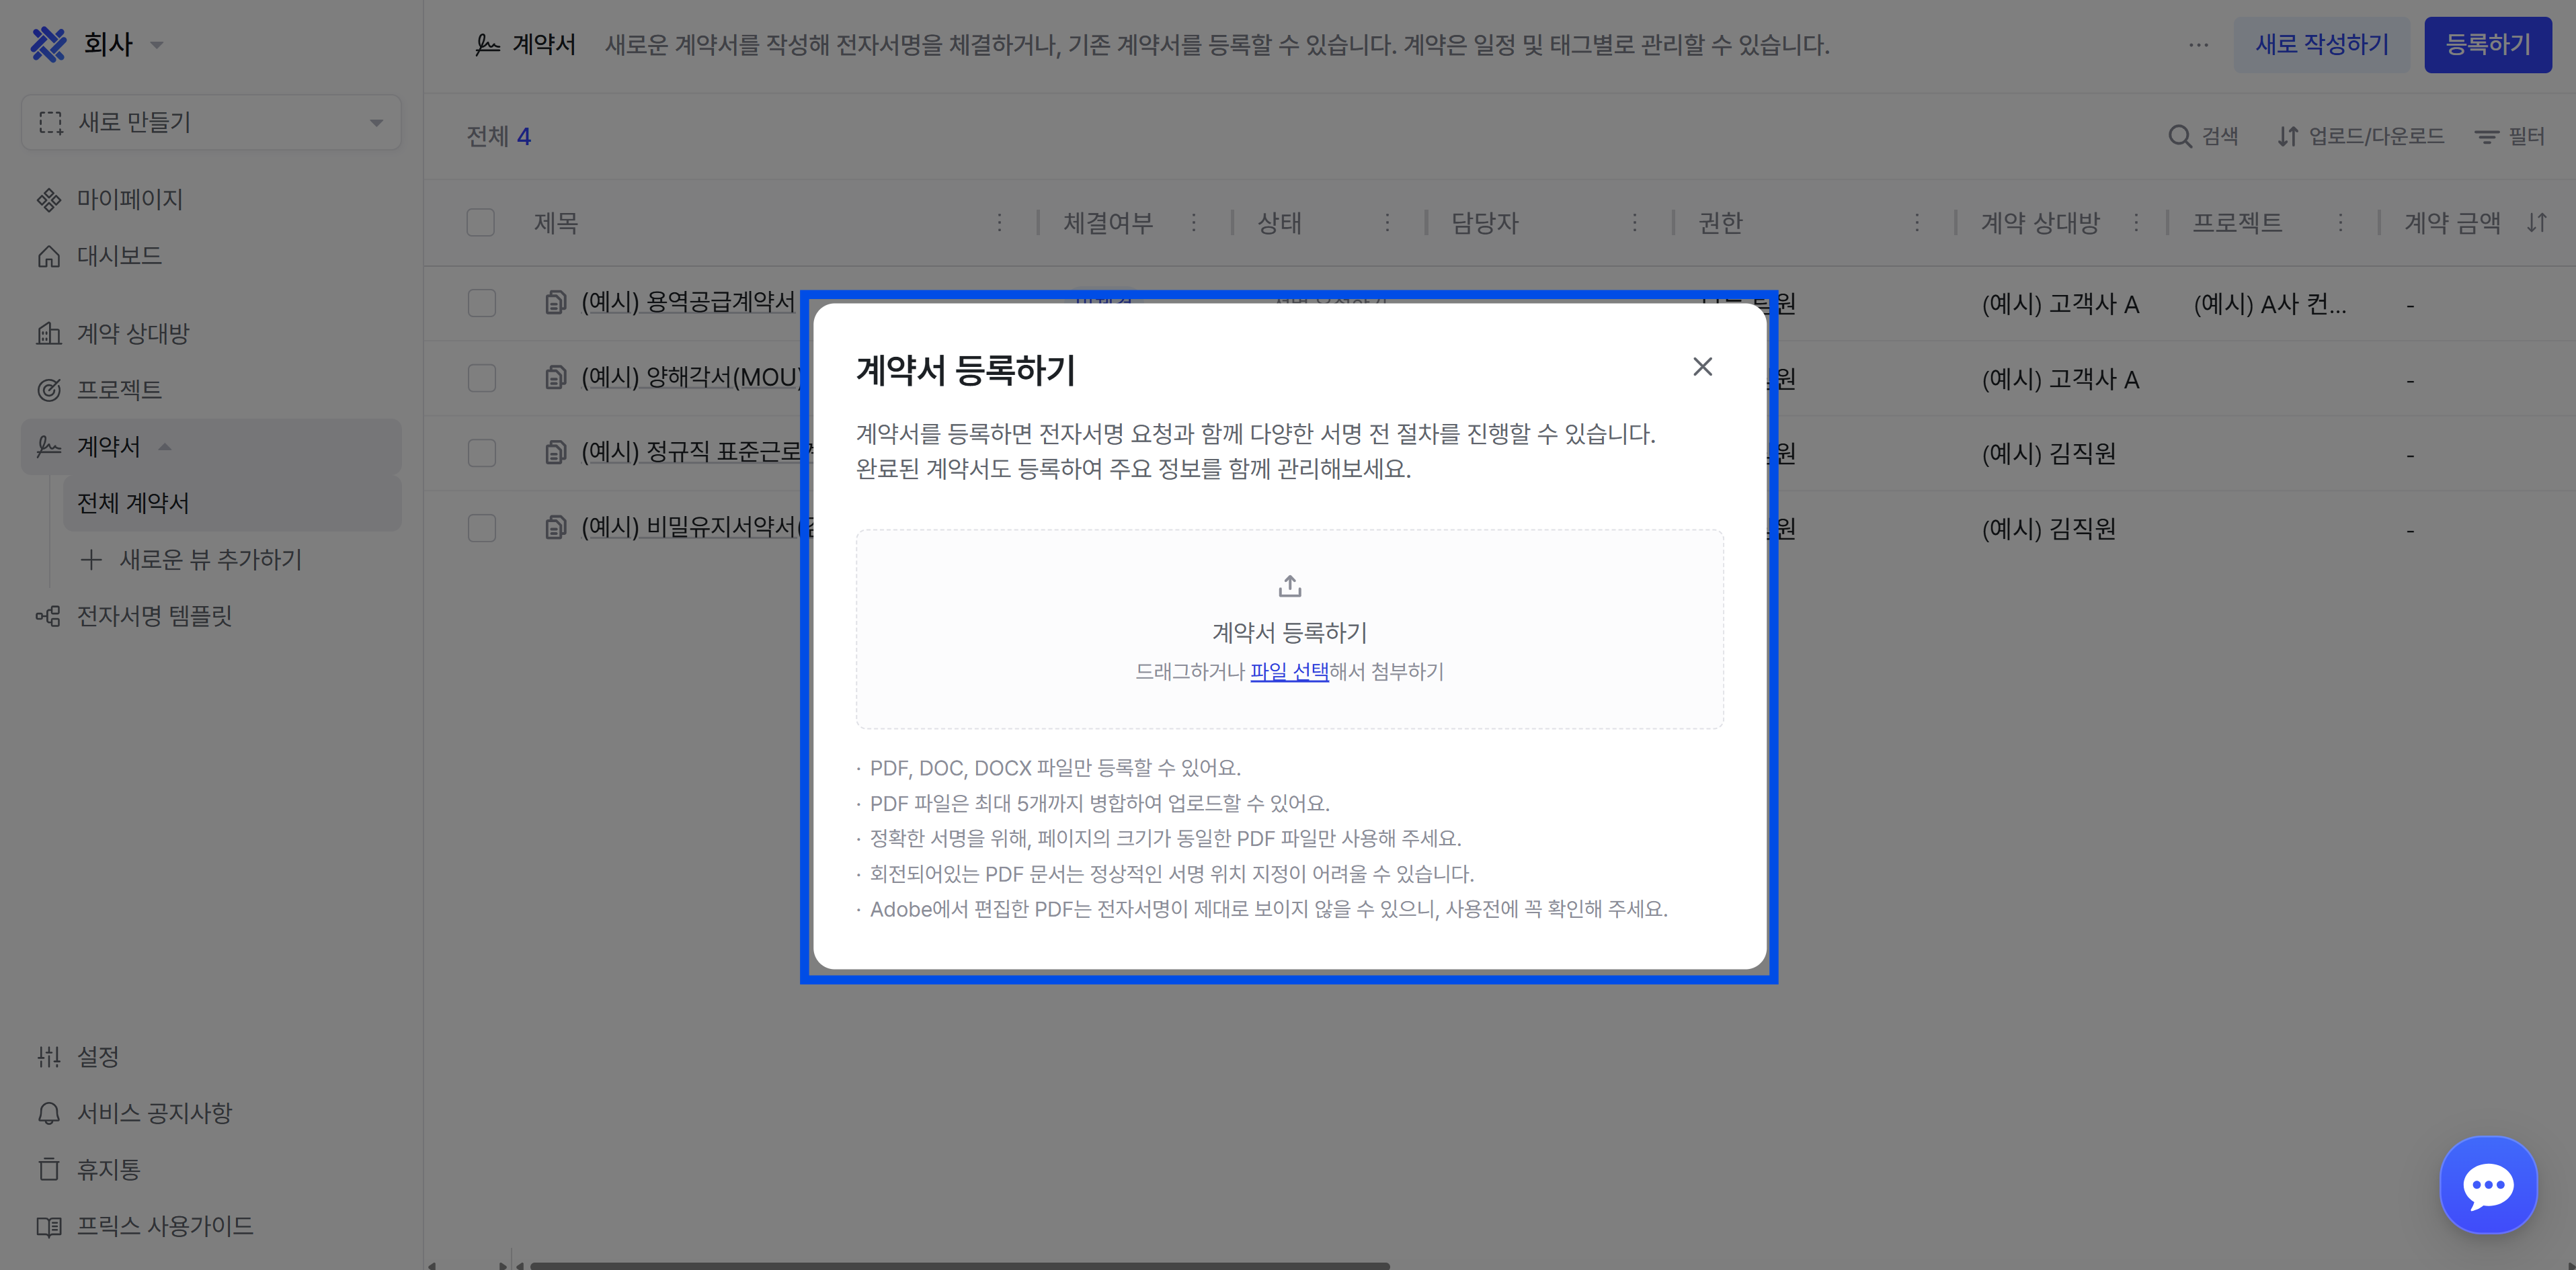Open 휴지통 trash in sidebar

pyautogui.click(x=108, y=1169)
